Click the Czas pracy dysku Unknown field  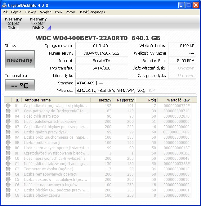coord(182,75)
